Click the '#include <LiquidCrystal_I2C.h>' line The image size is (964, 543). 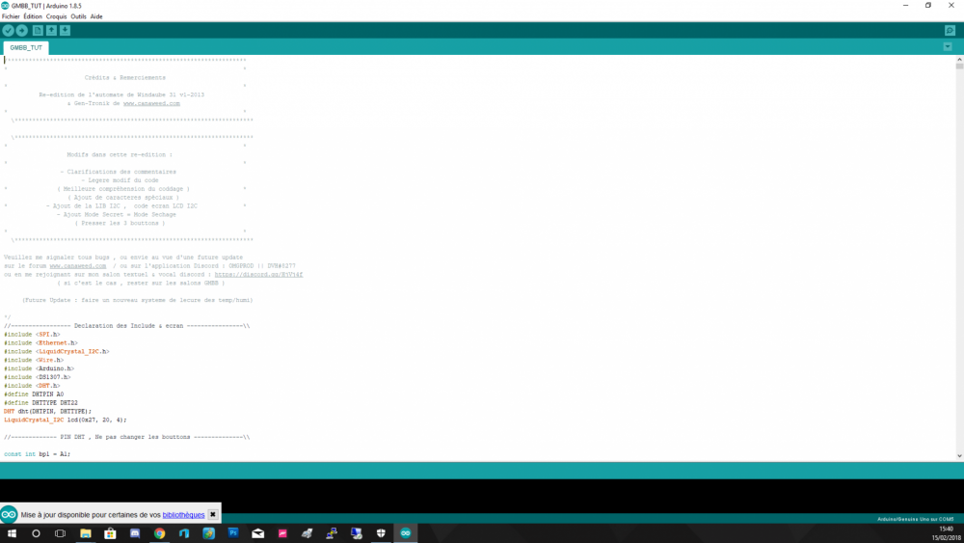click(x=57, y=352)
